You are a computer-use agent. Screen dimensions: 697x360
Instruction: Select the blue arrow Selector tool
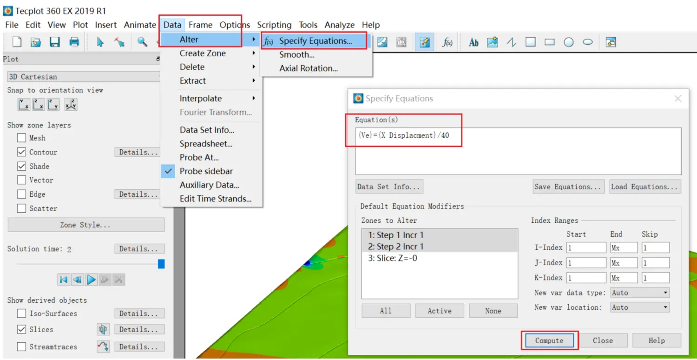click(x=100, y=42)
